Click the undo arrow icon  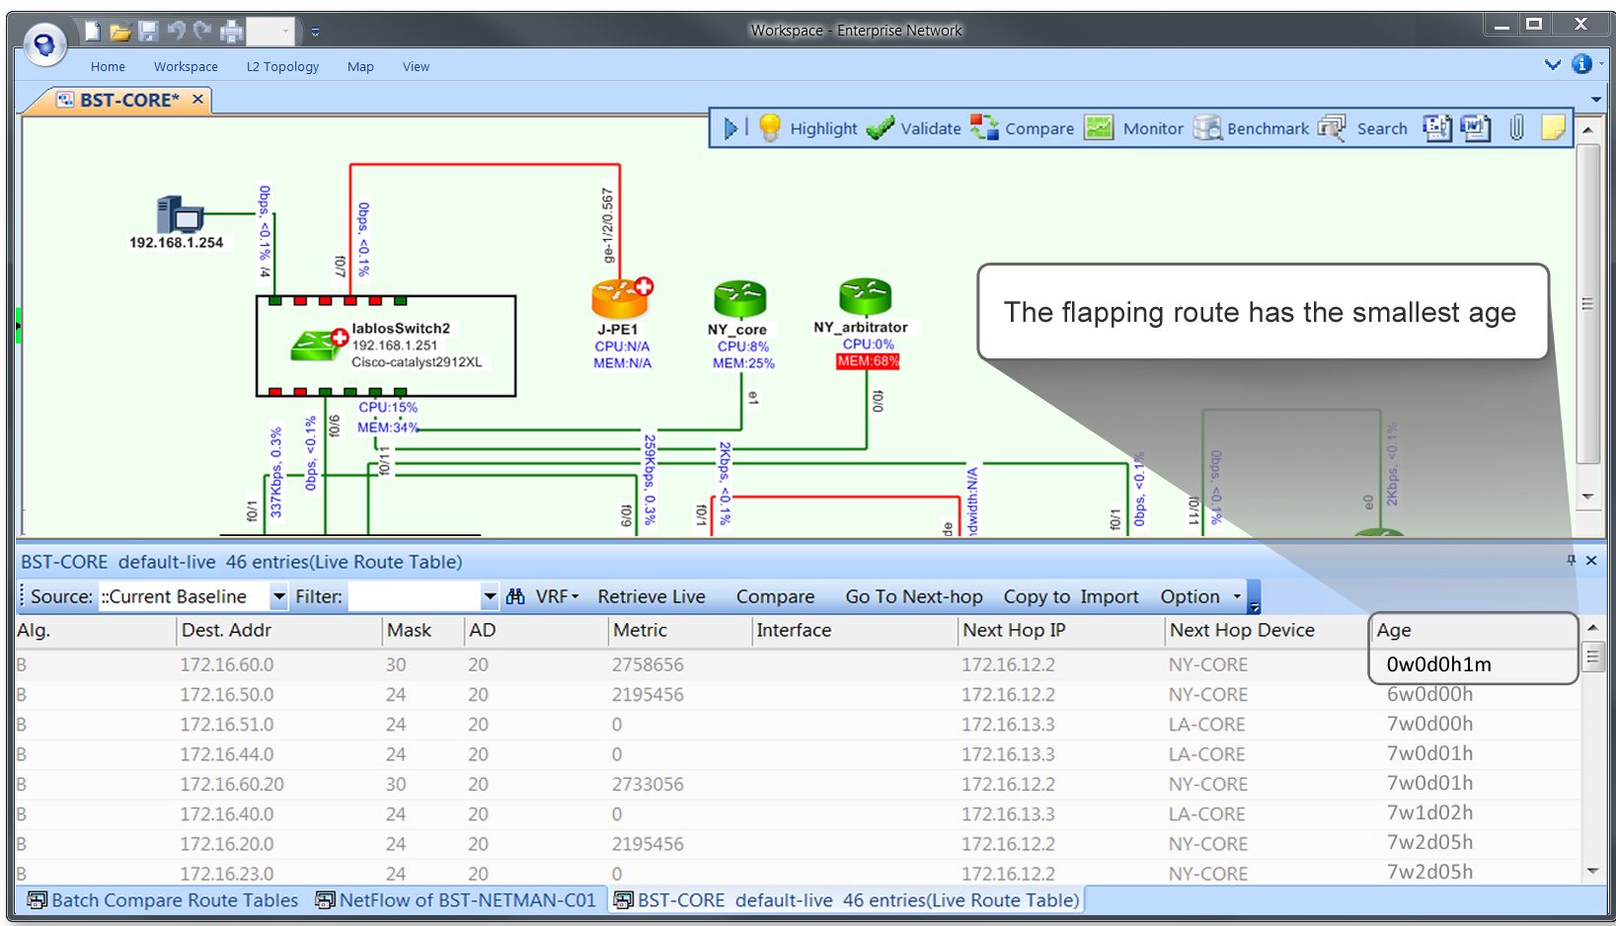click(176, 32)
